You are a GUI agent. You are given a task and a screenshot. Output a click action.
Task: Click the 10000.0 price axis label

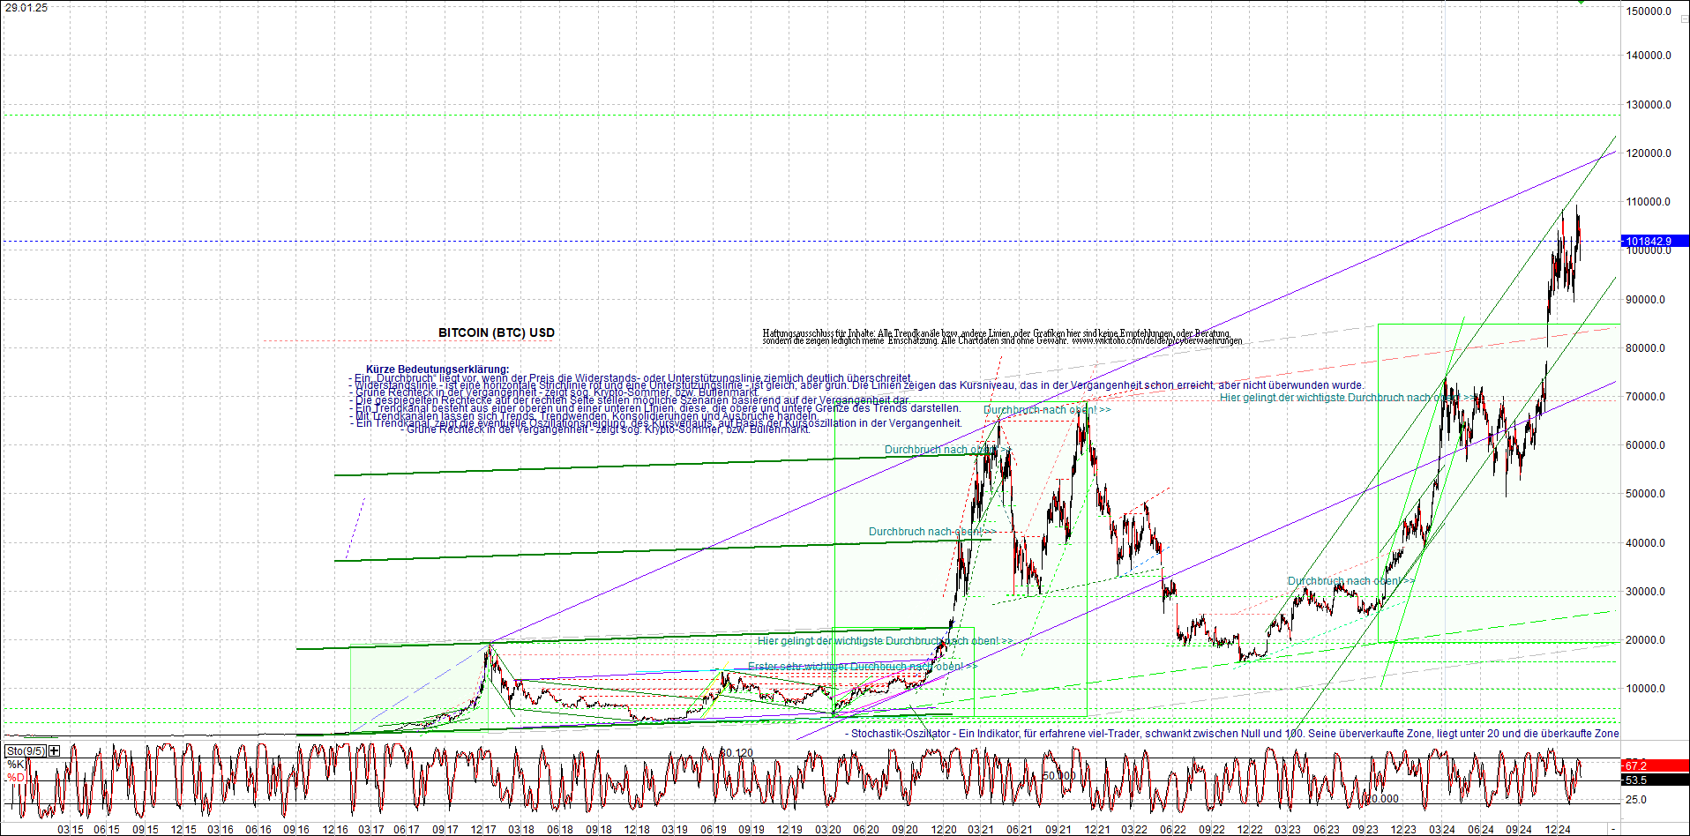[1646, 689]
